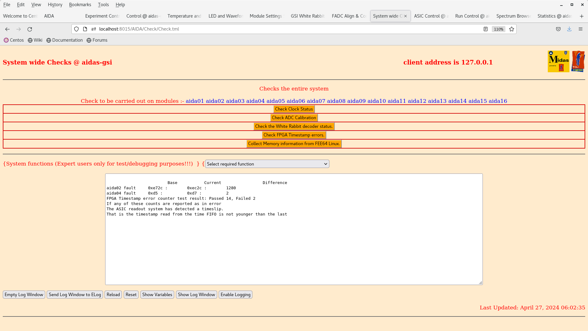The width and height of the screenshot is (588, 331).
Task: Go back to the previous page
Action: point(7,29)
